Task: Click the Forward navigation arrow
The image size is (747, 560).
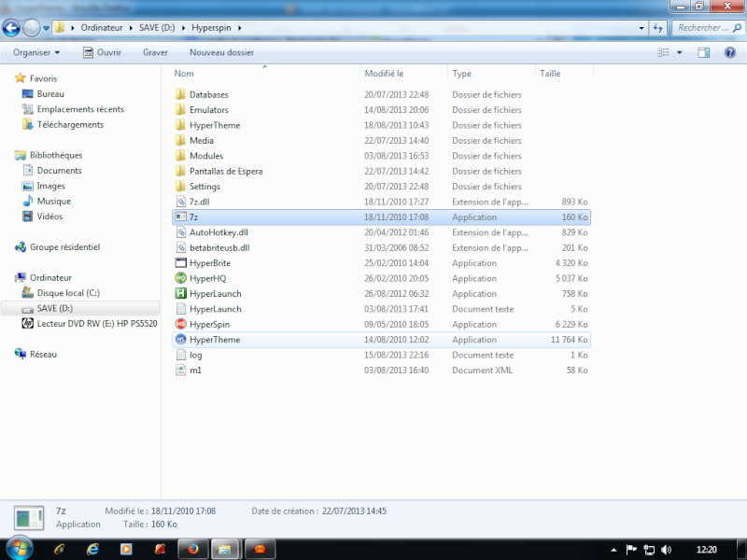Action: [x=32, y=28]
